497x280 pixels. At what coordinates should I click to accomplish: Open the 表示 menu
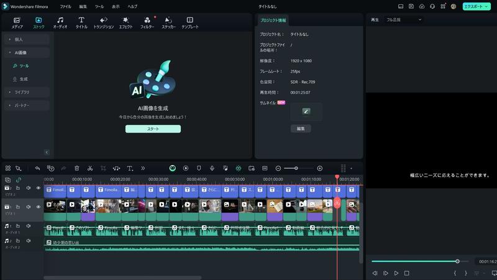click(116, 6)
